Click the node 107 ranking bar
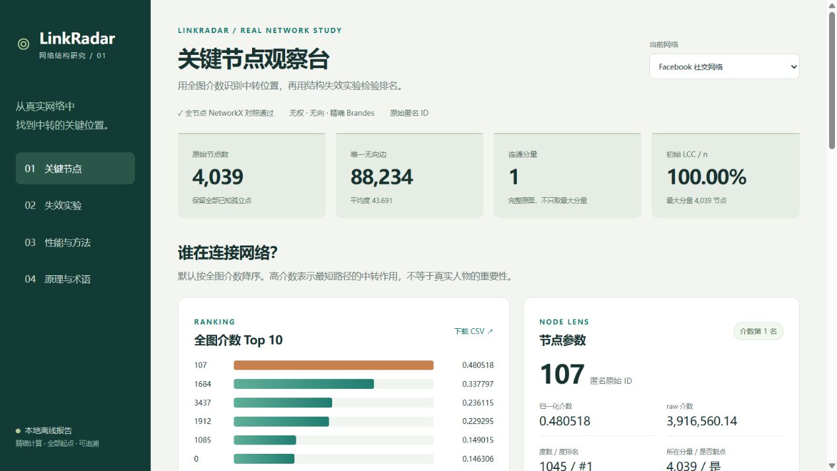 (x=333, y=365)
